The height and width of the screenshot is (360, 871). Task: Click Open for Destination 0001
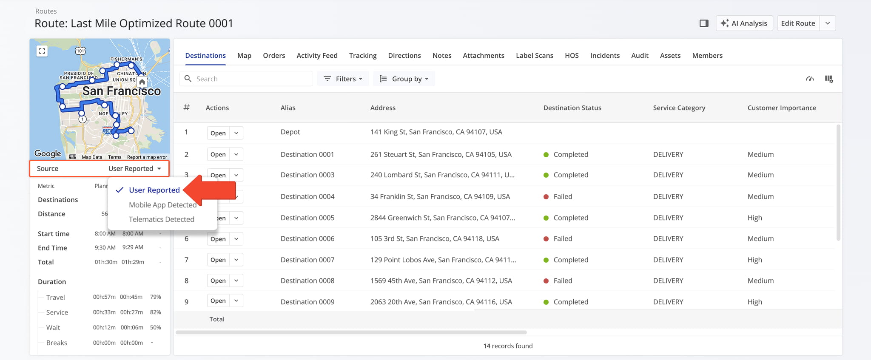click(218, 154)
